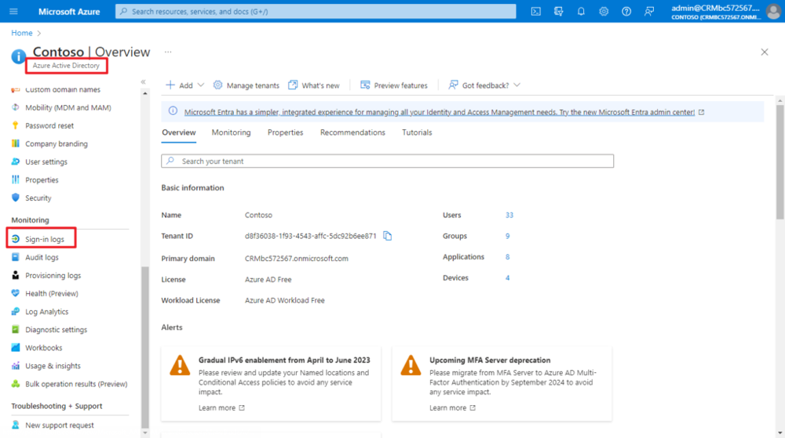
Task: Expand the Got feedback dropdown
Action: (x=484, y=85)
